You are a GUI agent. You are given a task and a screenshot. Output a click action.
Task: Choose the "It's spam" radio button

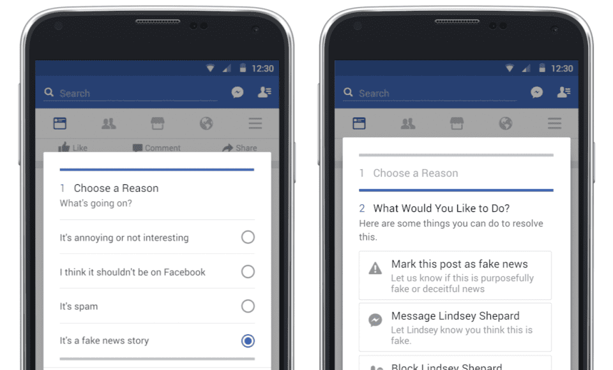248,306
